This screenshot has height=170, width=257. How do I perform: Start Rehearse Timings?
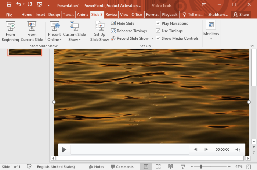pyautogui.click(x=129, y=31)
